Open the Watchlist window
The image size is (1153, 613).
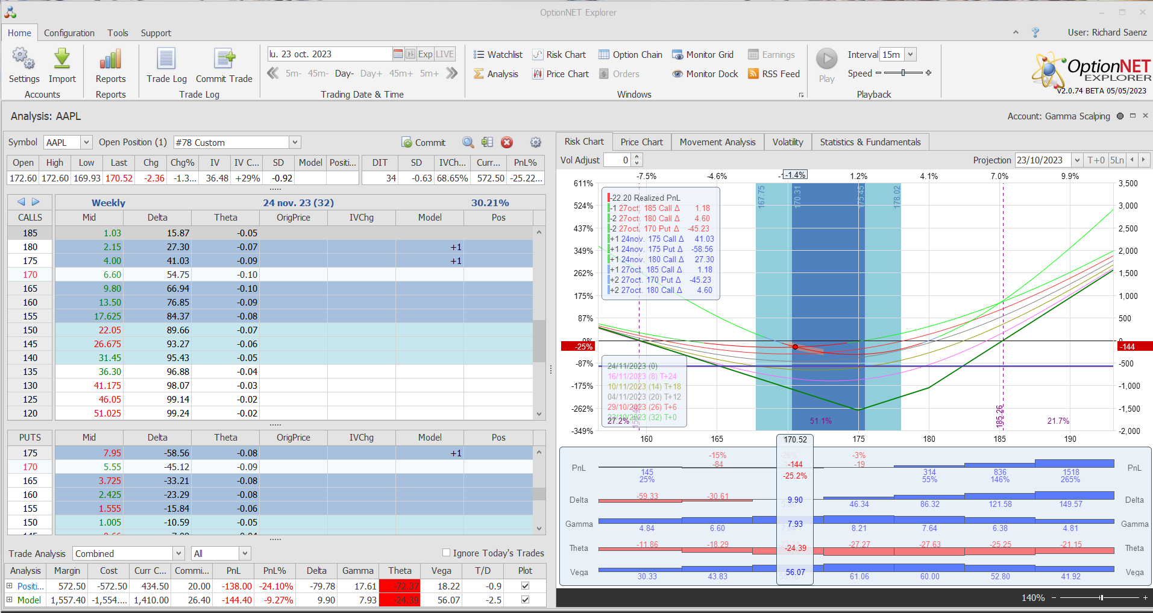[x=498, y=55]
